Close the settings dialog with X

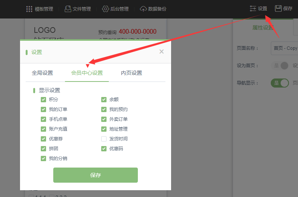tap(161, 52)
